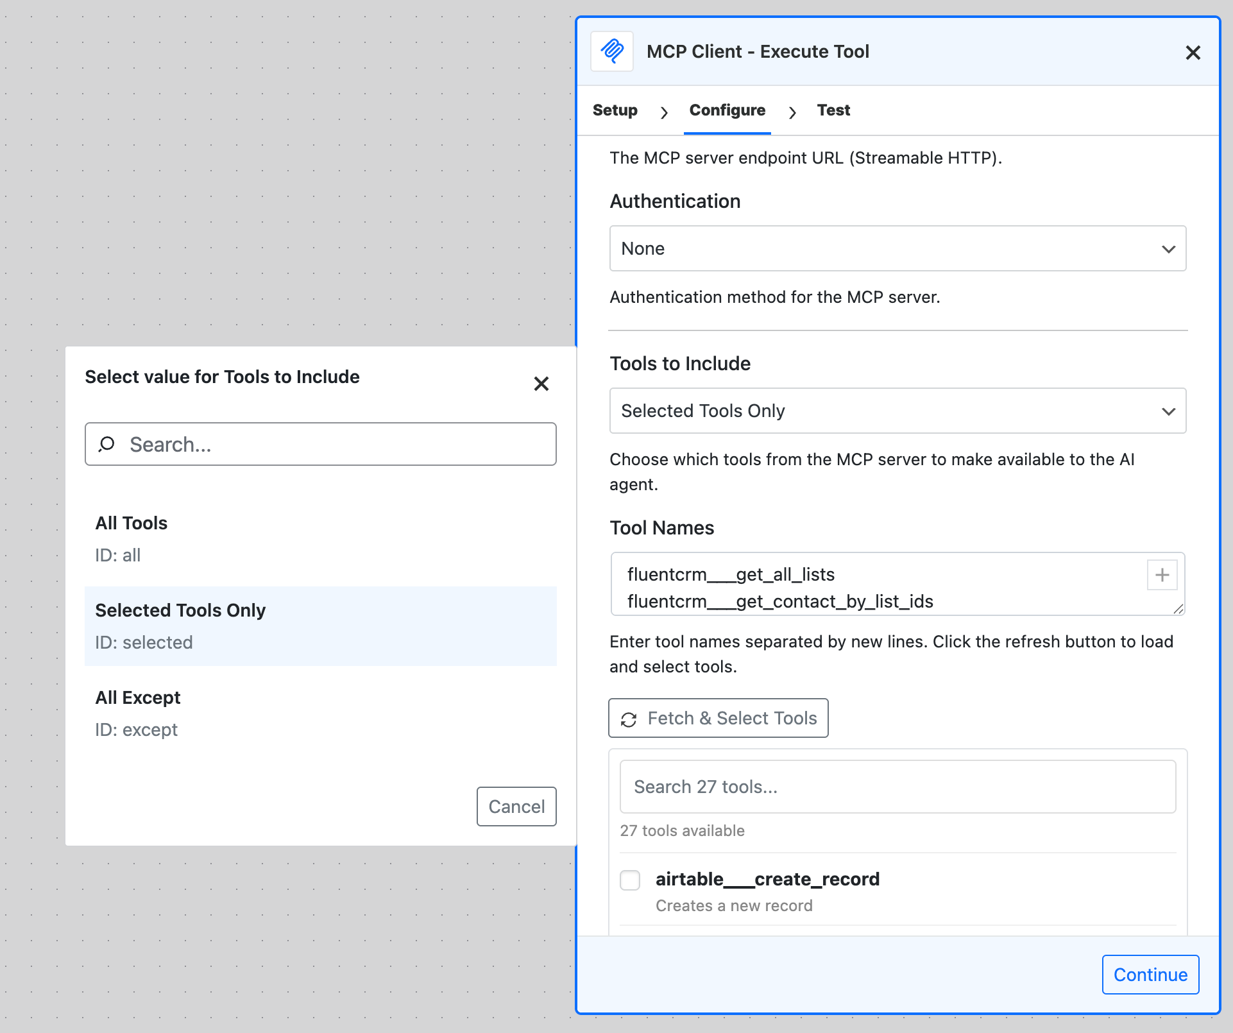Click the search icon in Select value dialog
This screenshot has height=1033, width=1233.
[108, 444]
